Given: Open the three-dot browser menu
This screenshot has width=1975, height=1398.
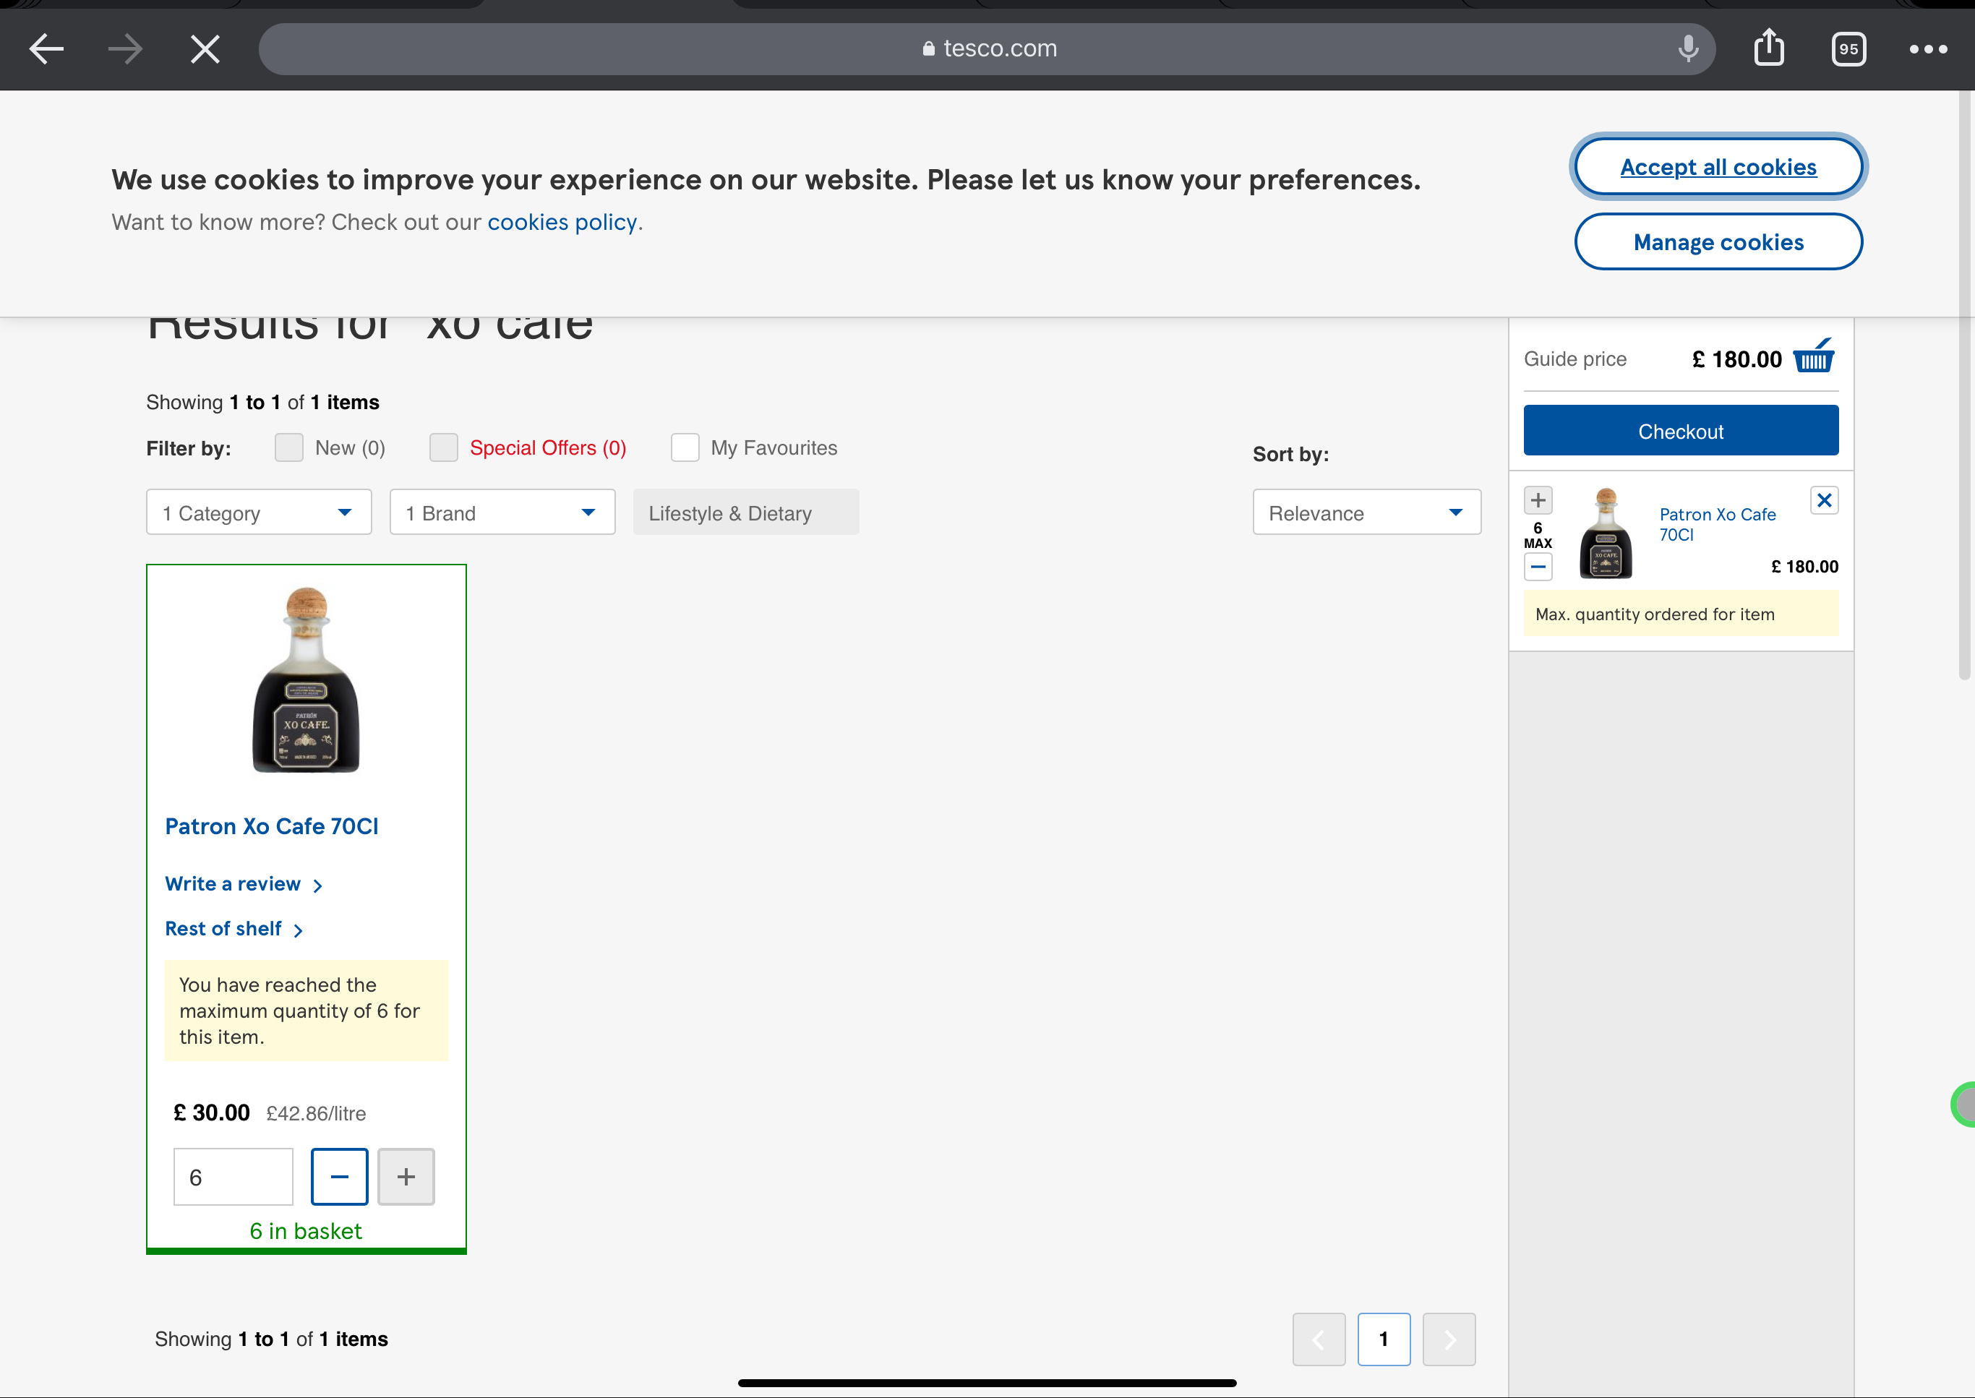Looking at the screenshot, I should pyautogui.click(x=1927, y=49).
